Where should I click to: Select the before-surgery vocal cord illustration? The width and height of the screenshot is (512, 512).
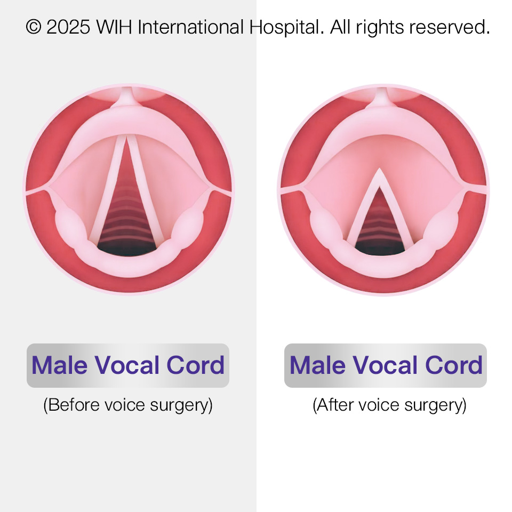click(128, 189)
